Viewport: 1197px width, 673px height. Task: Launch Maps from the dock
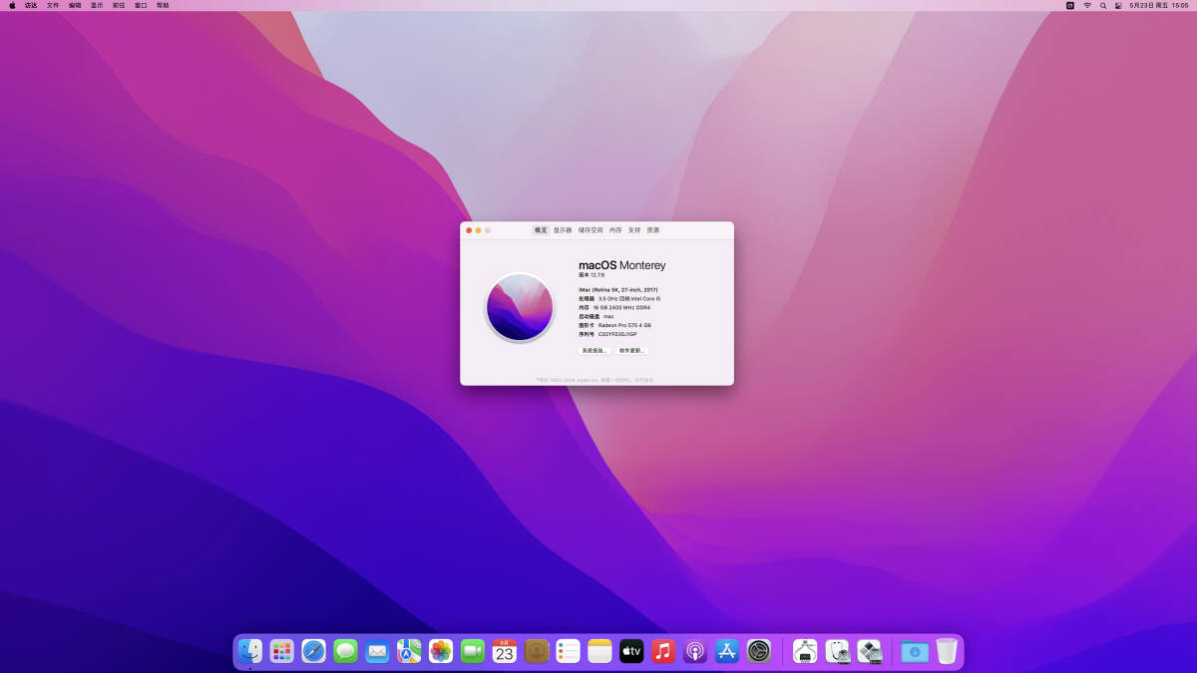(409, 651)
